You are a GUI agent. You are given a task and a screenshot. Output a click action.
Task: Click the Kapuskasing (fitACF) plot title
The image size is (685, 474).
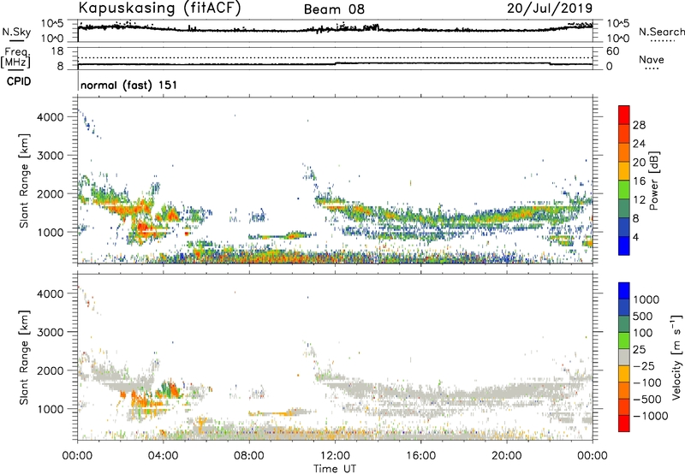coord(159,9)
